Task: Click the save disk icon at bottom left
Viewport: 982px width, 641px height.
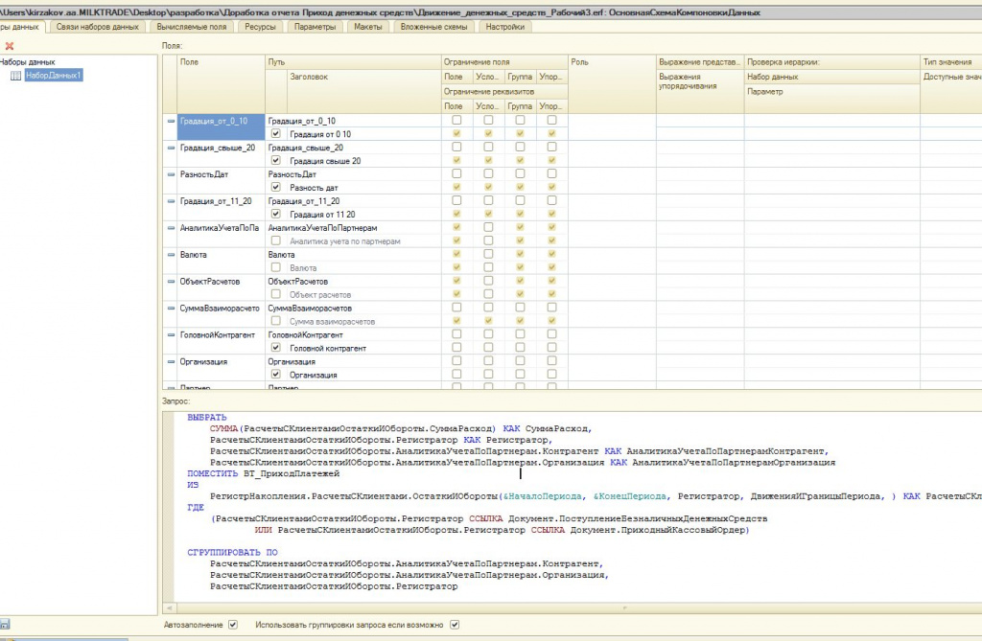Action: pyautogui.click(x=5, y=625)
